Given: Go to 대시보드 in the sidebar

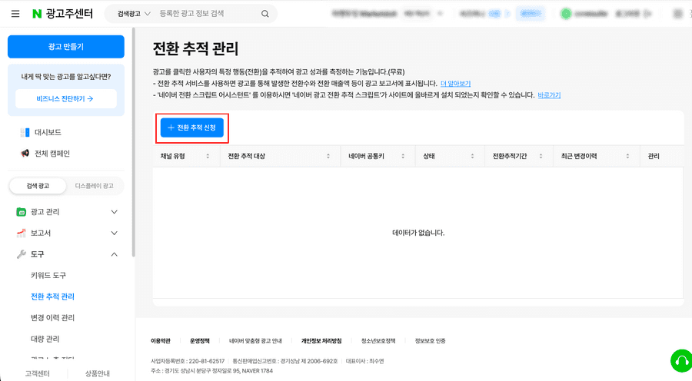Looking at the screenshot, I should (x=48, y=132).
